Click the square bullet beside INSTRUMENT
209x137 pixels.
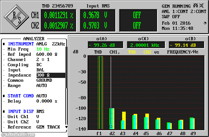coord(4,44)
